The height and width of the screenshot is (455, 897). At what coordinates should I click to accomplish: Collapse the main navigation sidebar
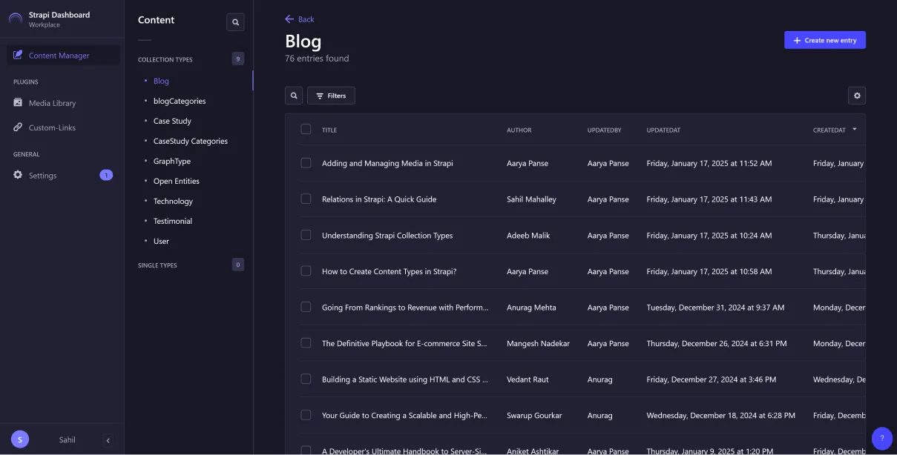(108, 440)
